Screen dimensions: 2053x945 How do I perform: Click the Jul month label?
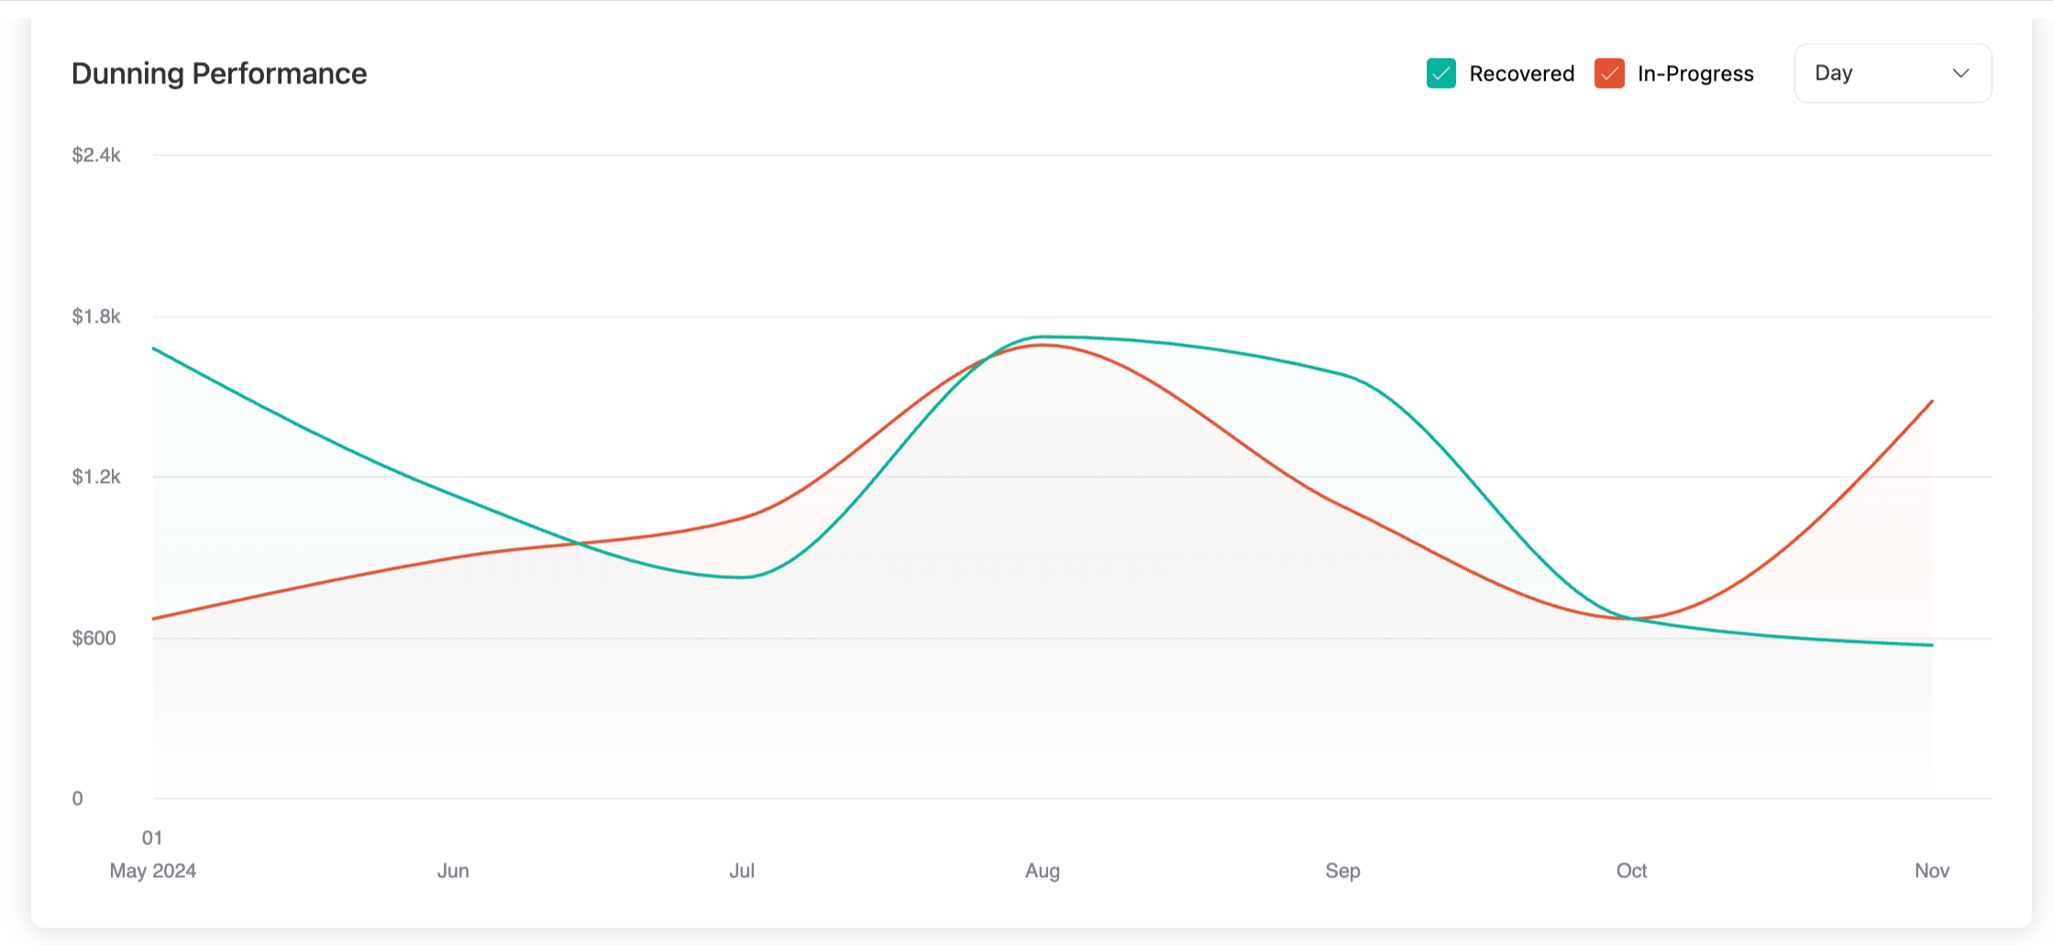(x=742, y=871)
